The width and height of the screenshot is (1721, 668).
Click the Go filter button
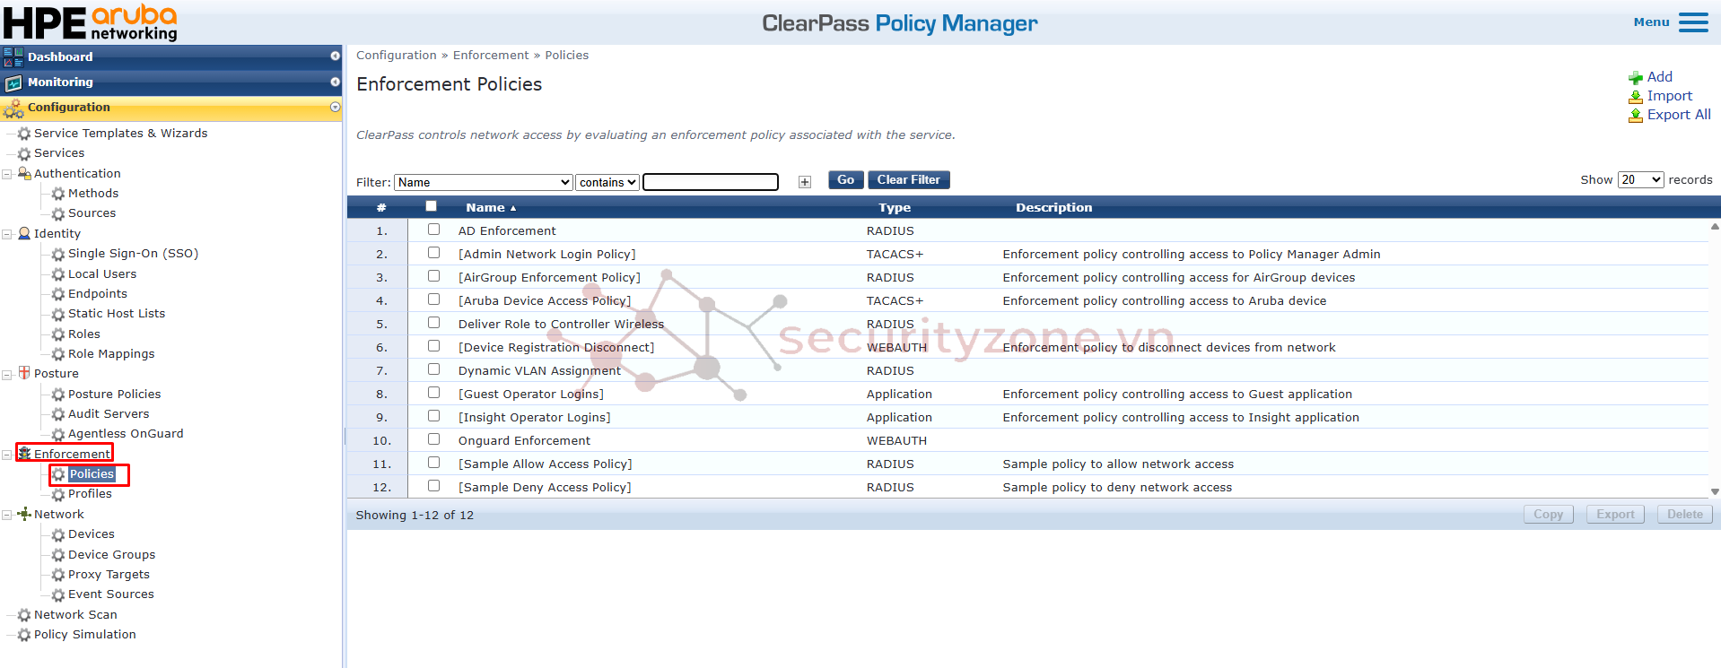[846, 180]
